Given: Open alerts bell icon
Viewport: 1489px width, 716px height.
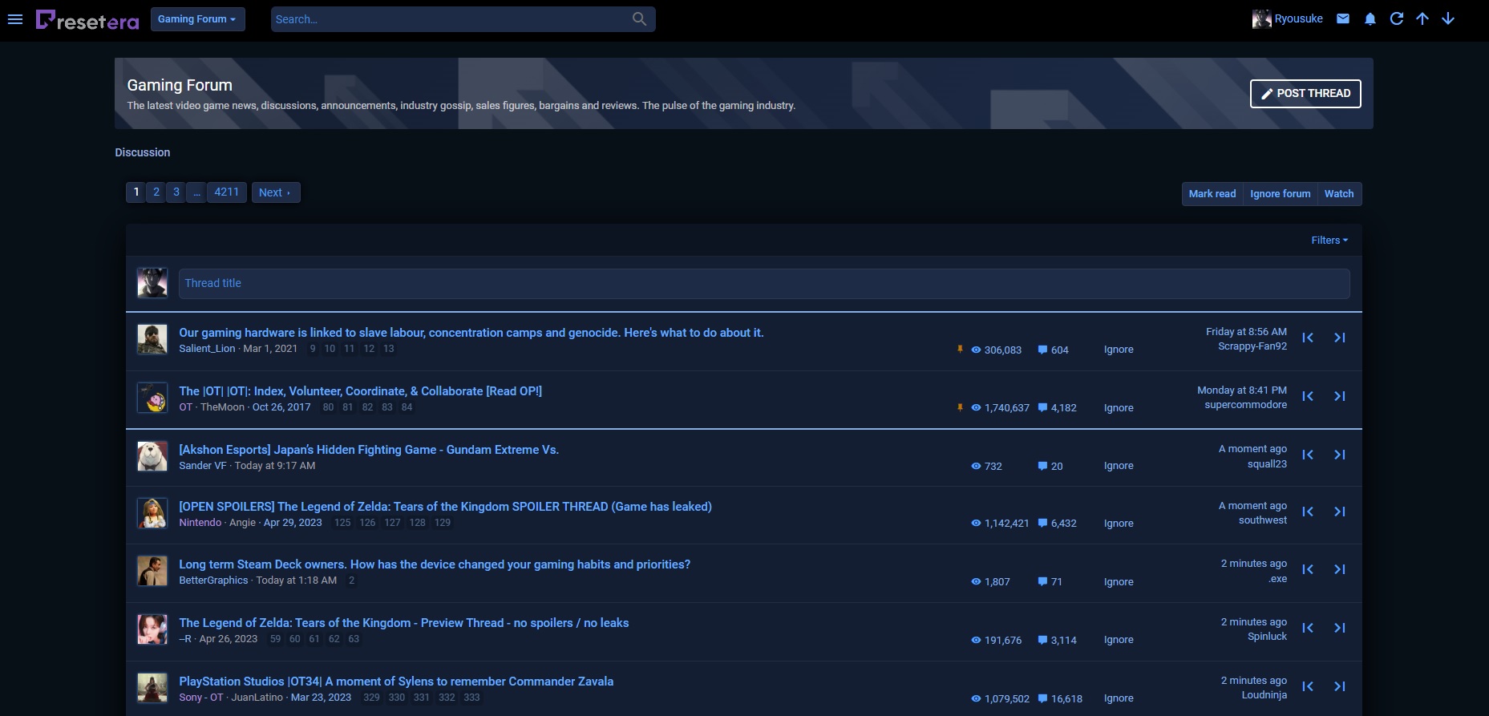Looking at the screenshot, I should coord(1370,18).
